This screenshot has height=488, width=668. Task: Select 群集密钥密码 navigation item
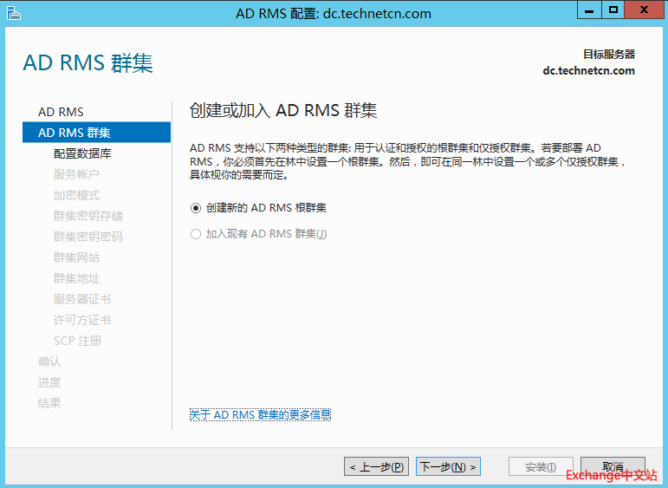click(88, 237)
